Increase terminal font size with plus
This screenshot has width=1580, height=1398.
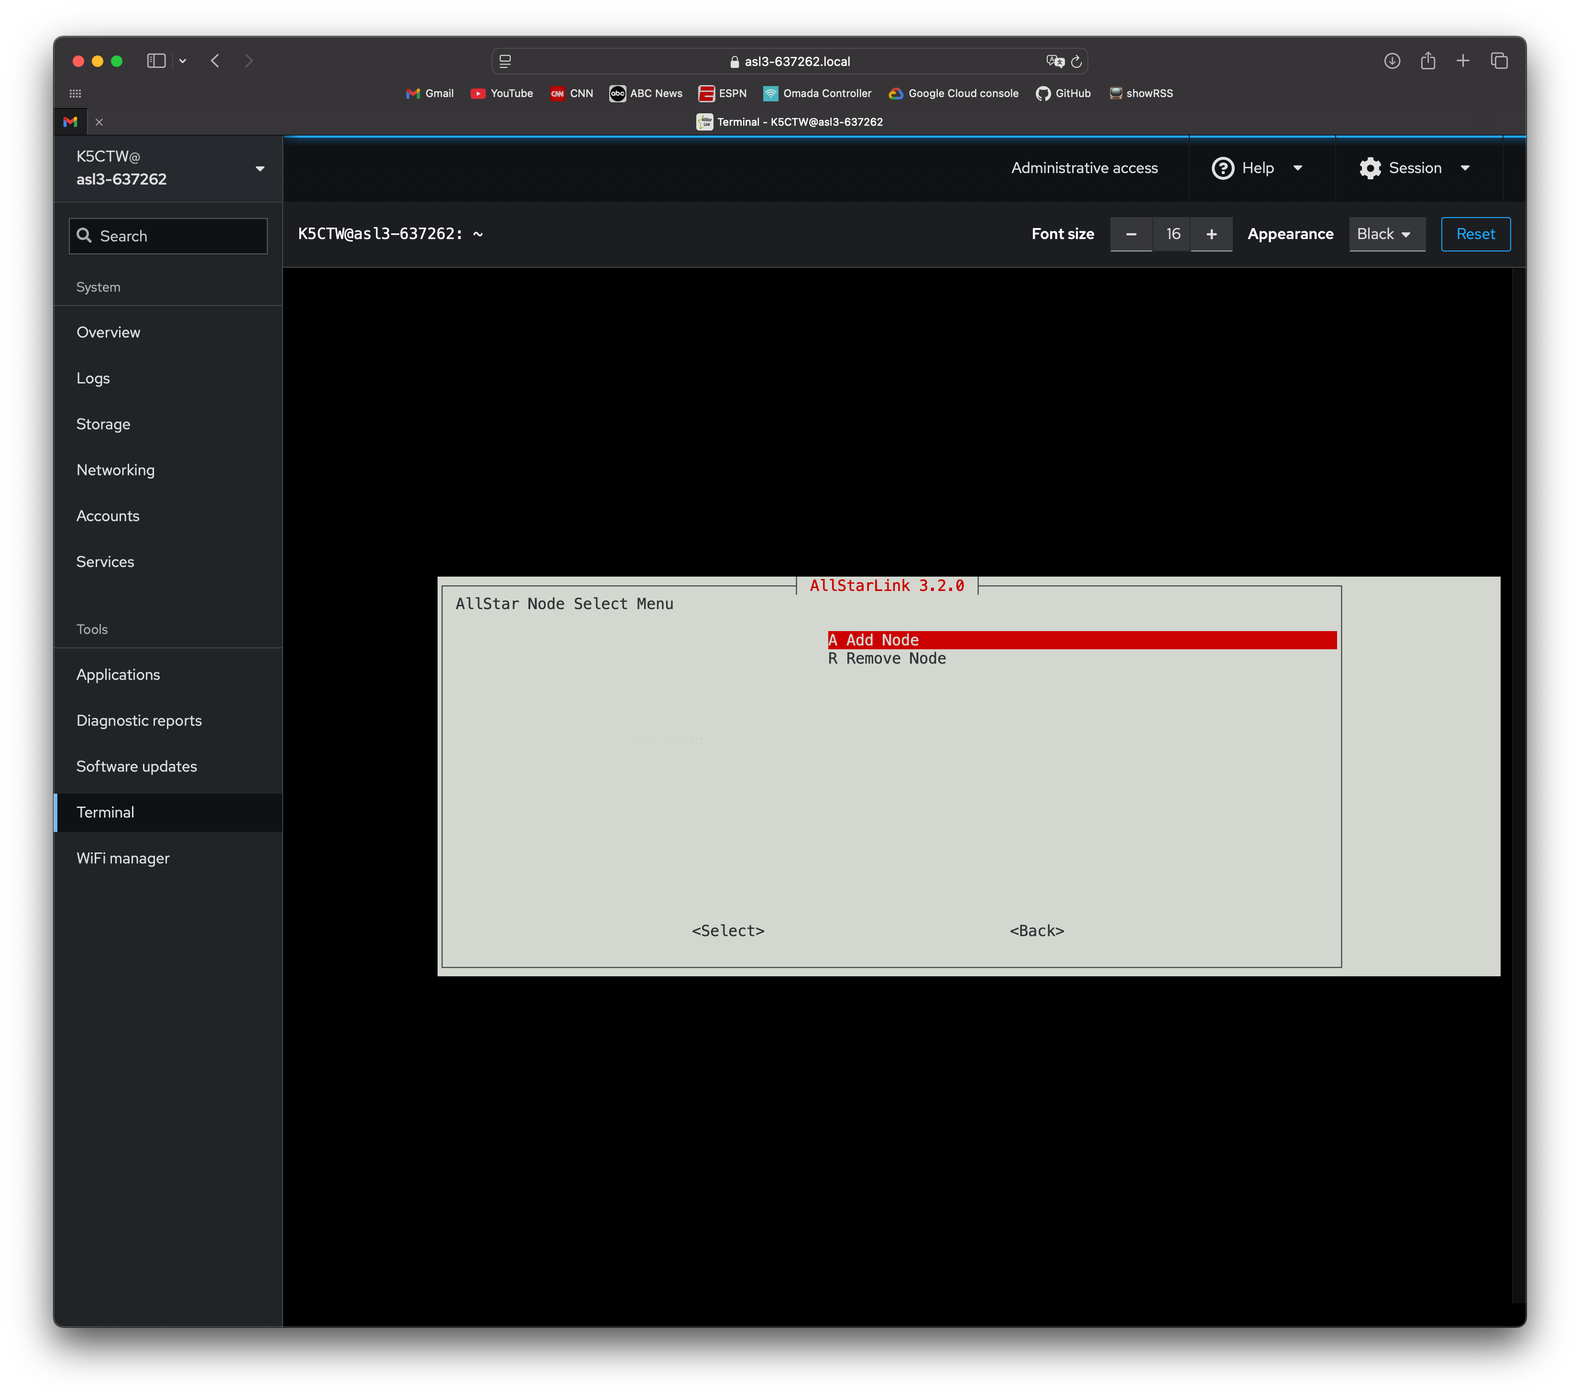coord(1211,234)
